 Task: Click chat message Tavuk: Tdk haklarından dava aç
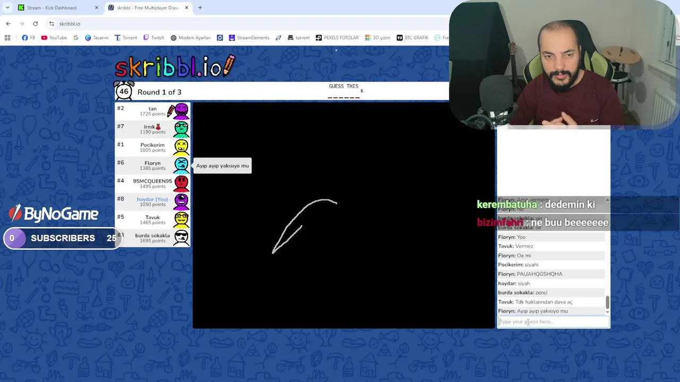point(535,302)
